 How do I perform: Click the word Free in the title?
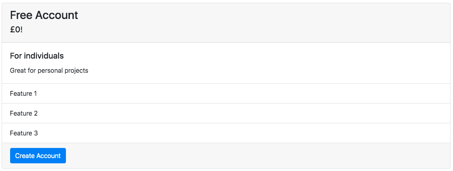tap(21, 15)
